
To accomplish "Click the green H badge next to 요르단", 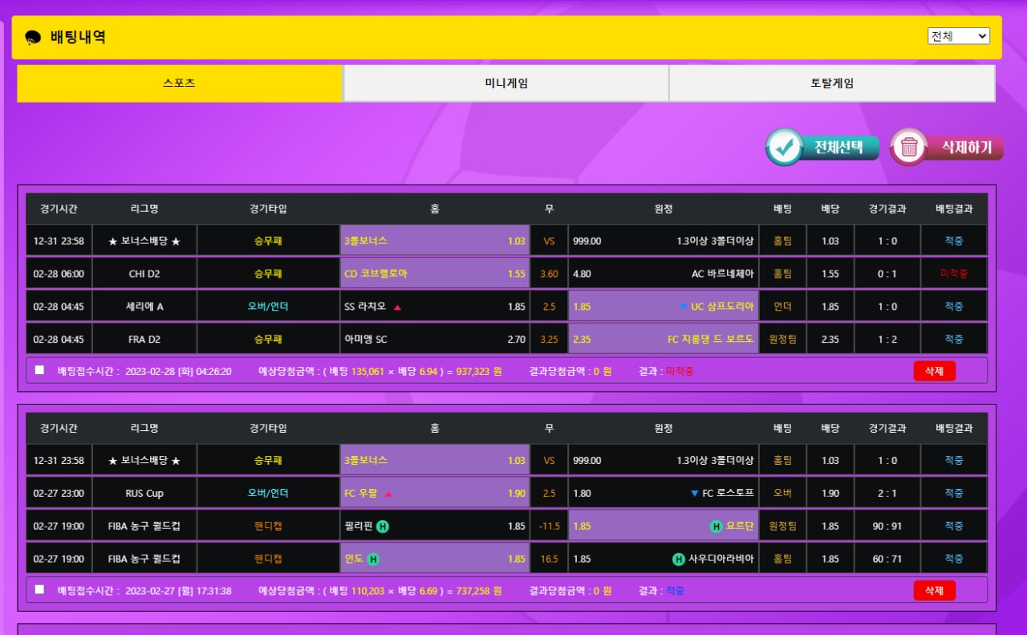I will tap(716, 527).
